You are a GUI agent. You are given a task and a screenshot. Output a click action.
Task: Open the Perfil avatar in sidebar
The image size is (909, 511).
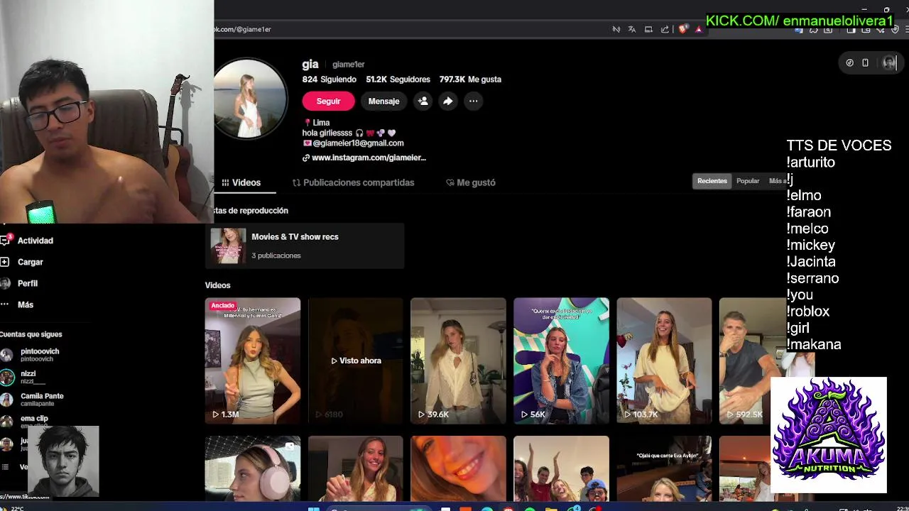[x=5, y=283]
